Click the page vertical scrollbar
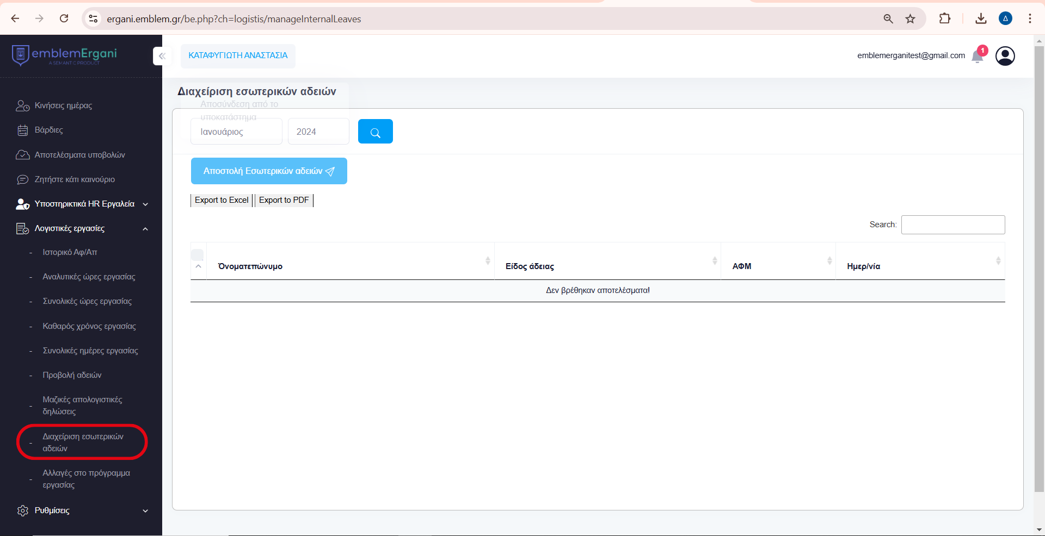Viewport: 1045px width, 536px height. tap(1039, 272)
